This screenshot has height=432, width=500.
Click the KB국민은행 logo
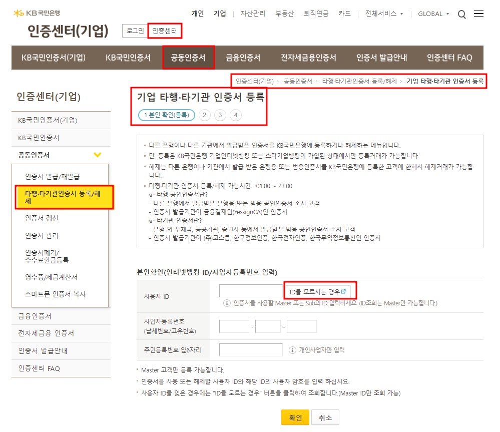tap(37, 13)
